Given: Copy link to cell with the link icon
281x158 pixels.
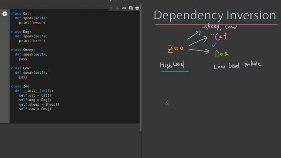Looking at the screenshot, I should [x=124, y=8].
